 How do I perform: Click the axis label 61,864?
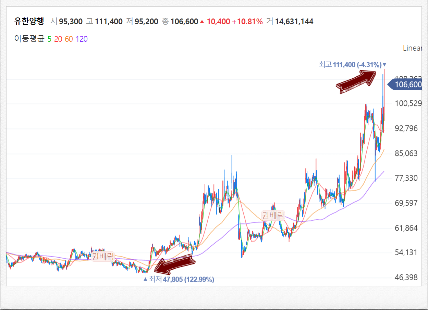pos(406,228)
